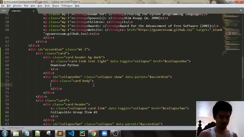
Task: Open the Find menu
Action: [x=26, y=6]
